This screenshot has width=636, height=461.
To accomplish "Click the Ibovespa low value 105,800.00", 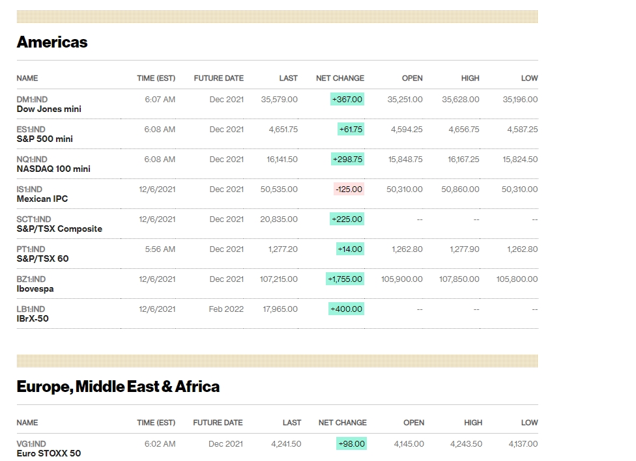I will [517, 280].
